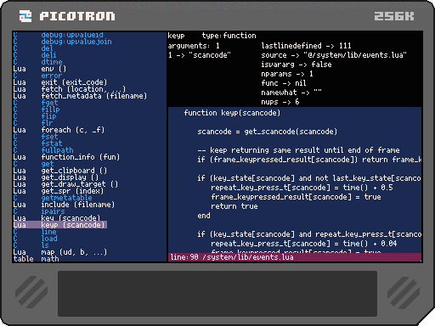This screenshot has width=435, height=326.
Task: Click the PICOTRON title text
Action: (77, 16)
